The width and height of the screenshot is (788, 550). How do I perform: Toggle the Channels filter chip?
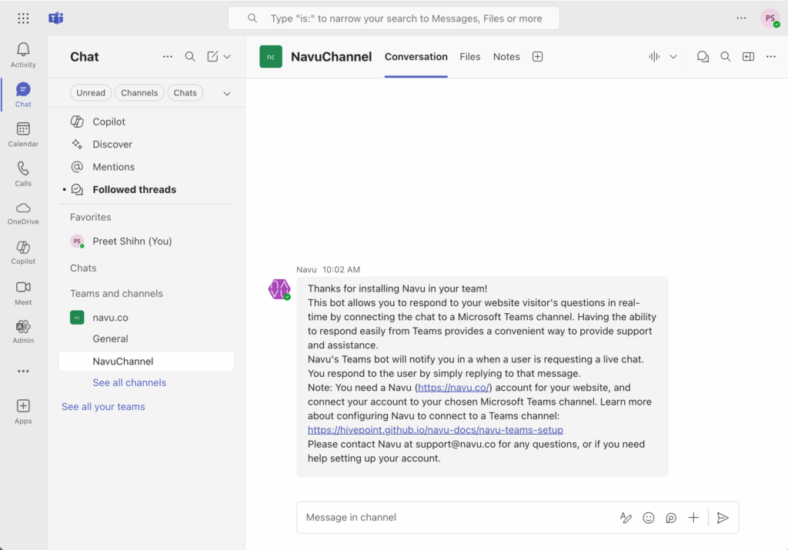pos(139,93)
